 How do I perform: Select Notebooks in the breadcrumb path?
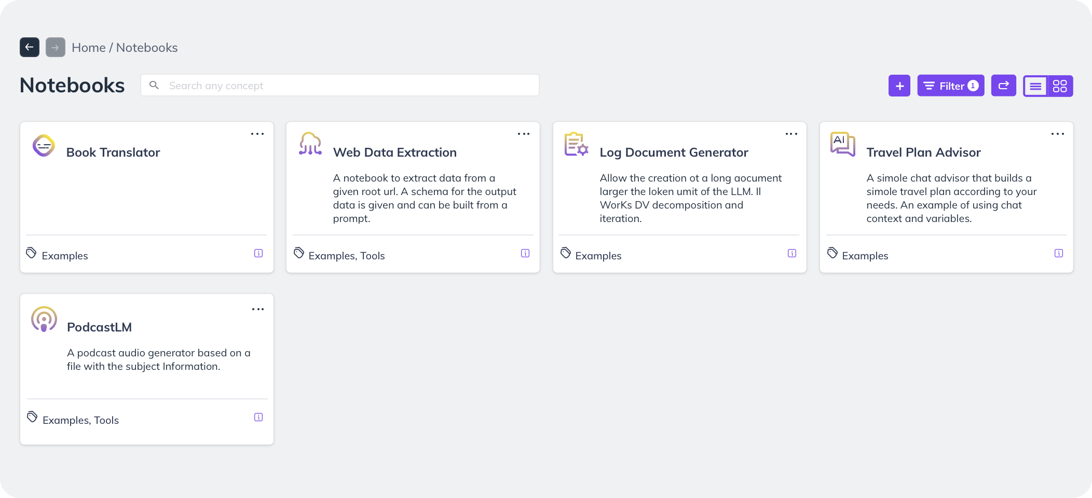coord(147,48)
